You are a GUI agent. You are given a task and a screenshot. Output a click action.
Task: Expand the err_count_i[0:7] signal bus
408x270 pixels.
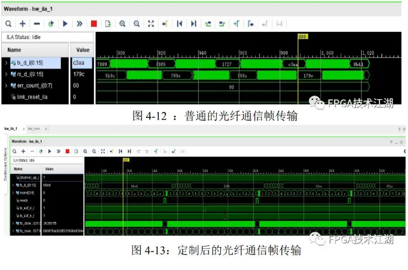coord(6,85)
